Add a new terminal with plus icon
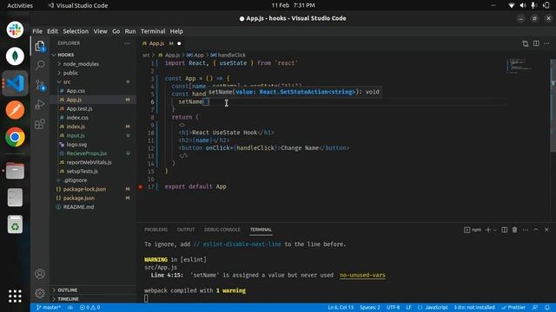The width and height of the screenshot is (556, 312). click(488, 230)
